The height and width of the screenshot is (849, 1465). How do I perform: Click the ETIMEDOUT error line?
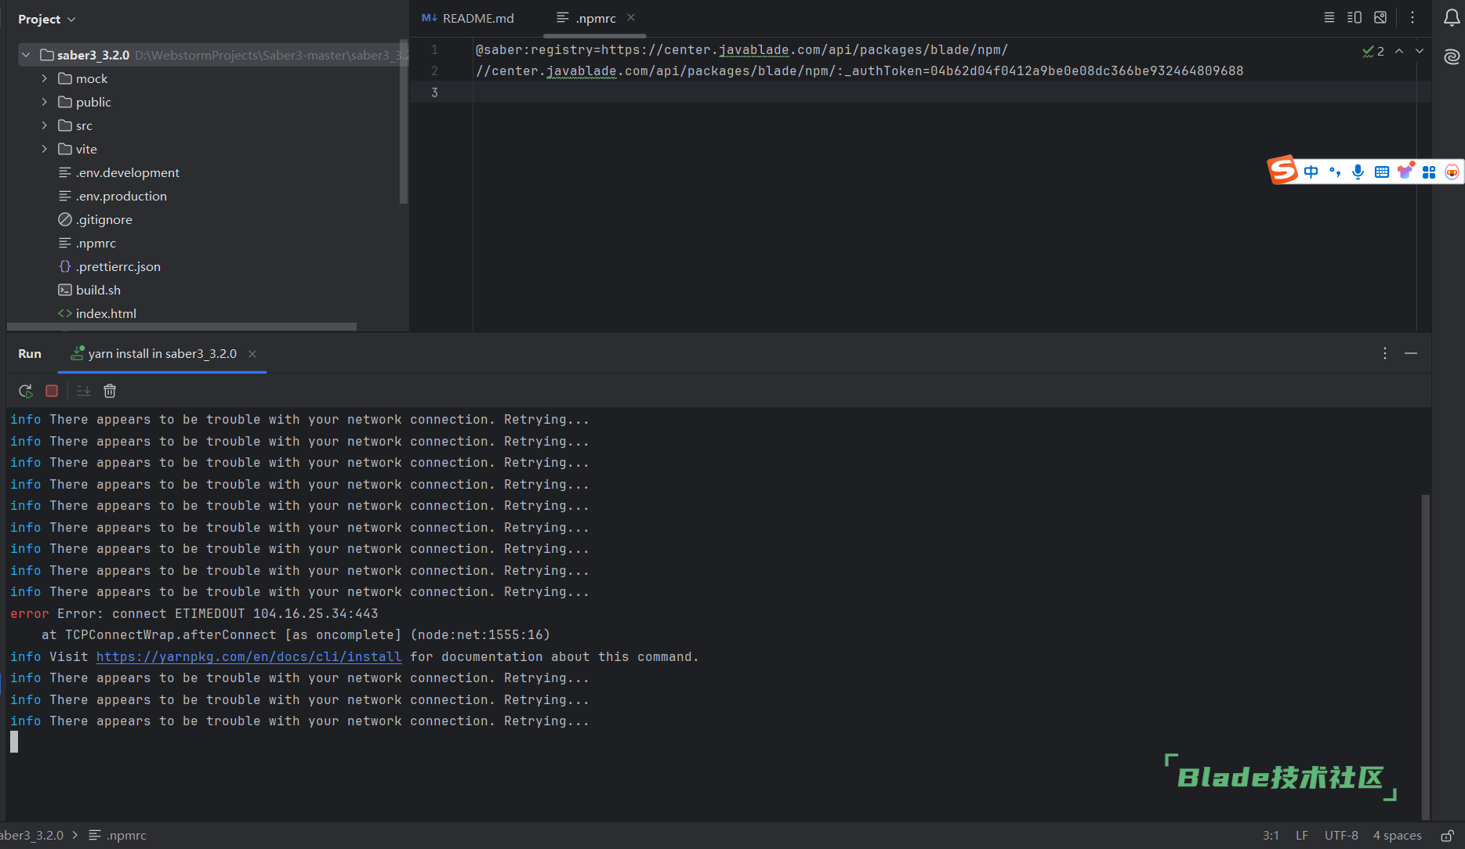194,614
